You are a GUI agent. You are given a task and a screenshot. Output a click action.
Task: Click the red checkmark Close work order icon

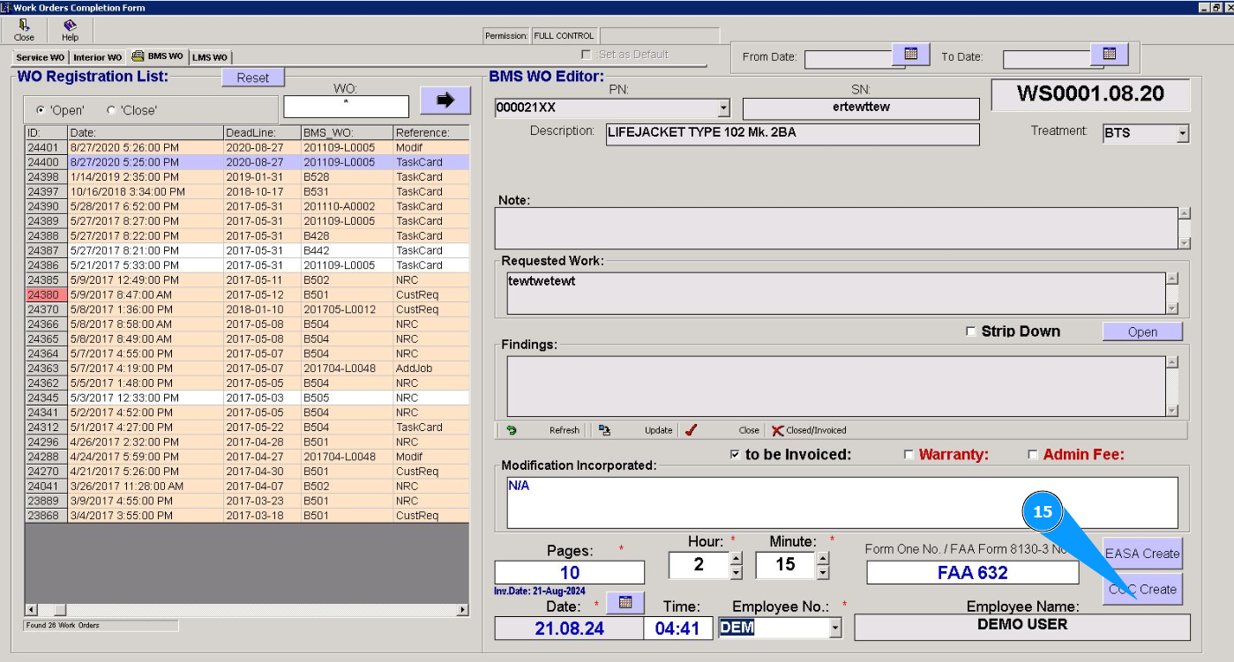[692, 430]
